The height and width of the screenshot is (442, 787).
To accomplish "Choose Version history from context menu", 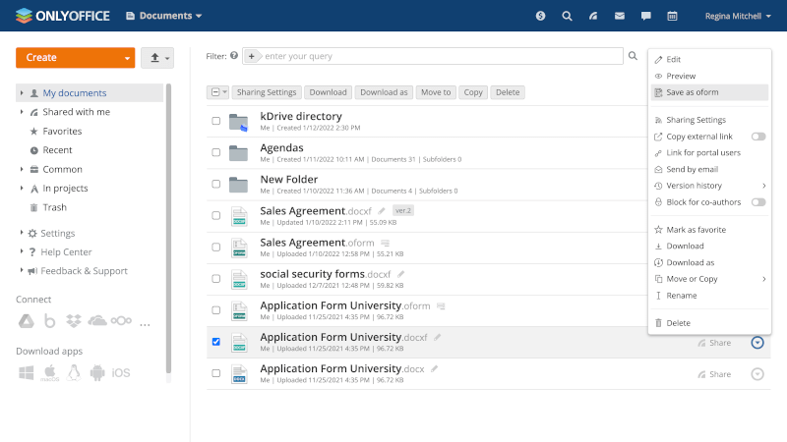I will 695,186.
